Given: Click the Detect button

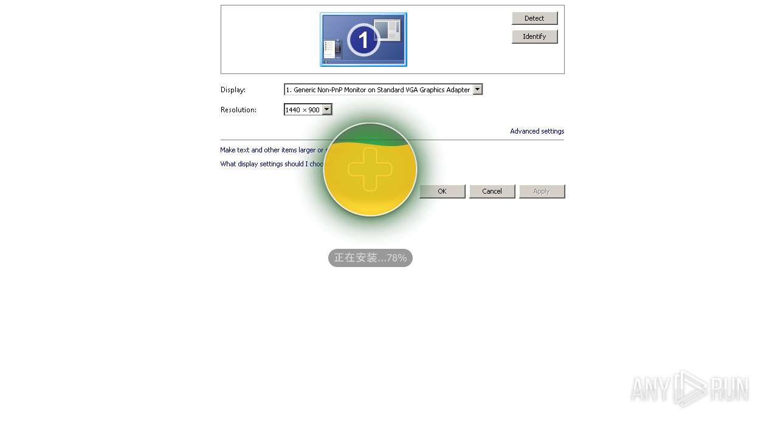Looking at the screenshot, I should [534, 18].
